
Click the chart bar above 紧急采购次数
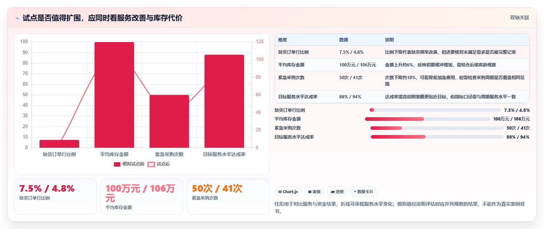(169, 121)
